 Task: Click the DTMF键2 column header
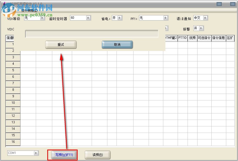[171, 38]
